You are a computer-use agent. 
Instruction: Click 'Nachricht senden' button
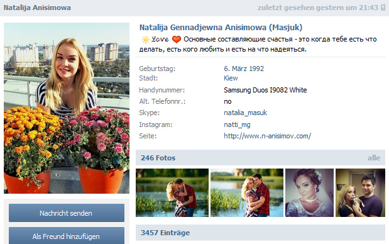(x=67, y=213)
